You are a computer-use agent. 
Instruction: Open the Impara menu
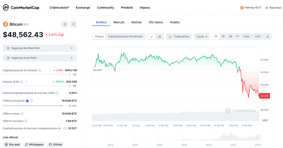pos(145,7)
